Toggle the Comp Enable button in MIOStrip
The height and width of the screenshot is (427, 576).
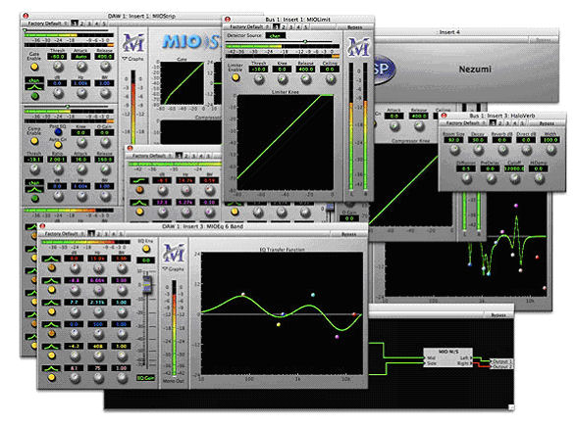tap(34, 141)
